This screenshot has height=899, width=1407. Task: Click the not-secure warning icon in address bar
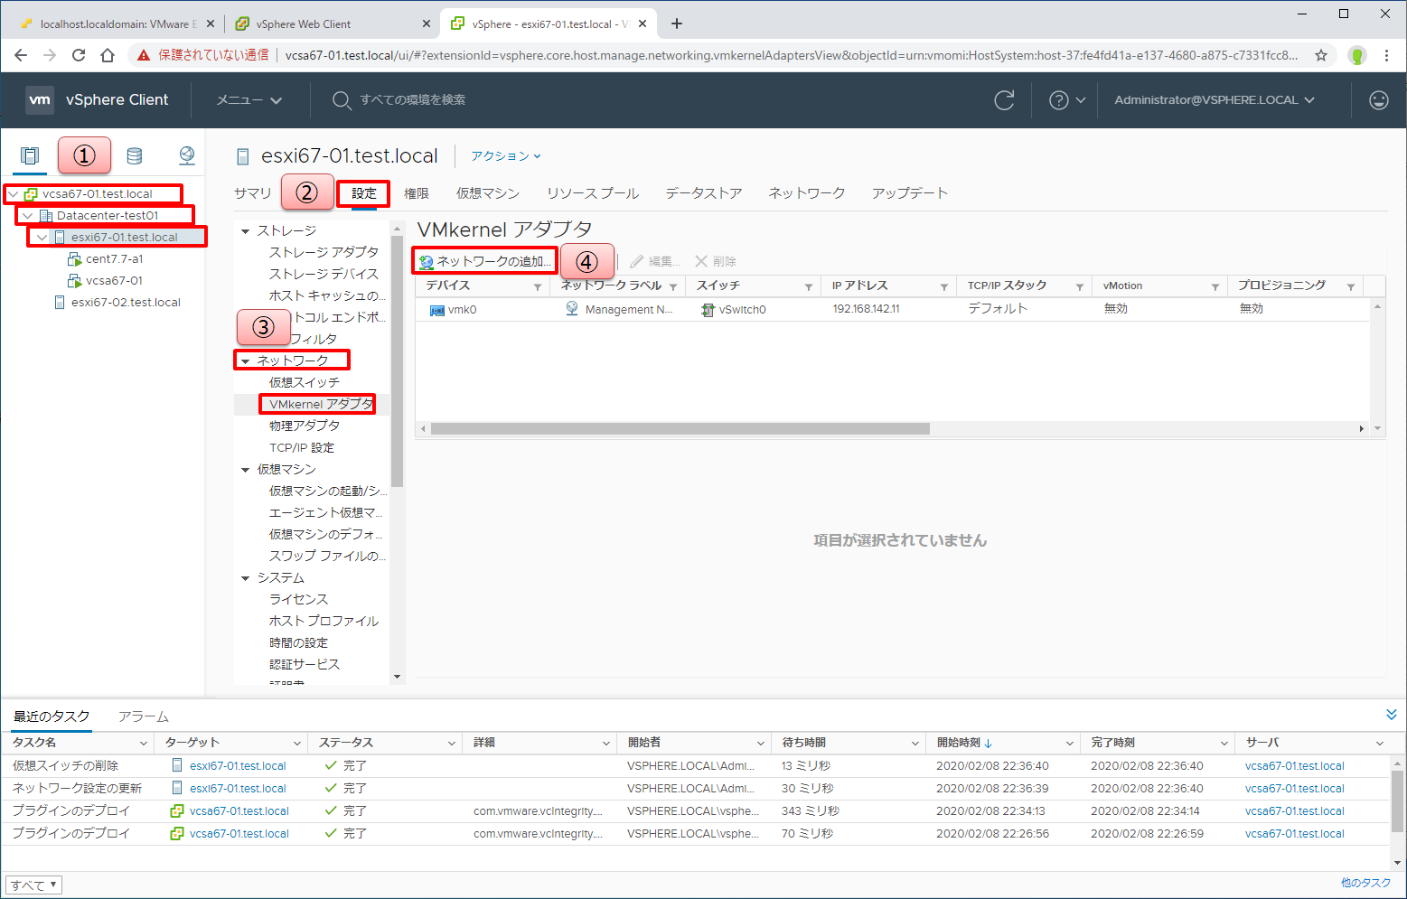point(144,55)
